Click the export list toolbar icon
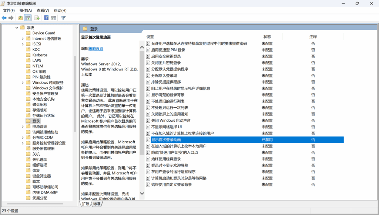 37,18
